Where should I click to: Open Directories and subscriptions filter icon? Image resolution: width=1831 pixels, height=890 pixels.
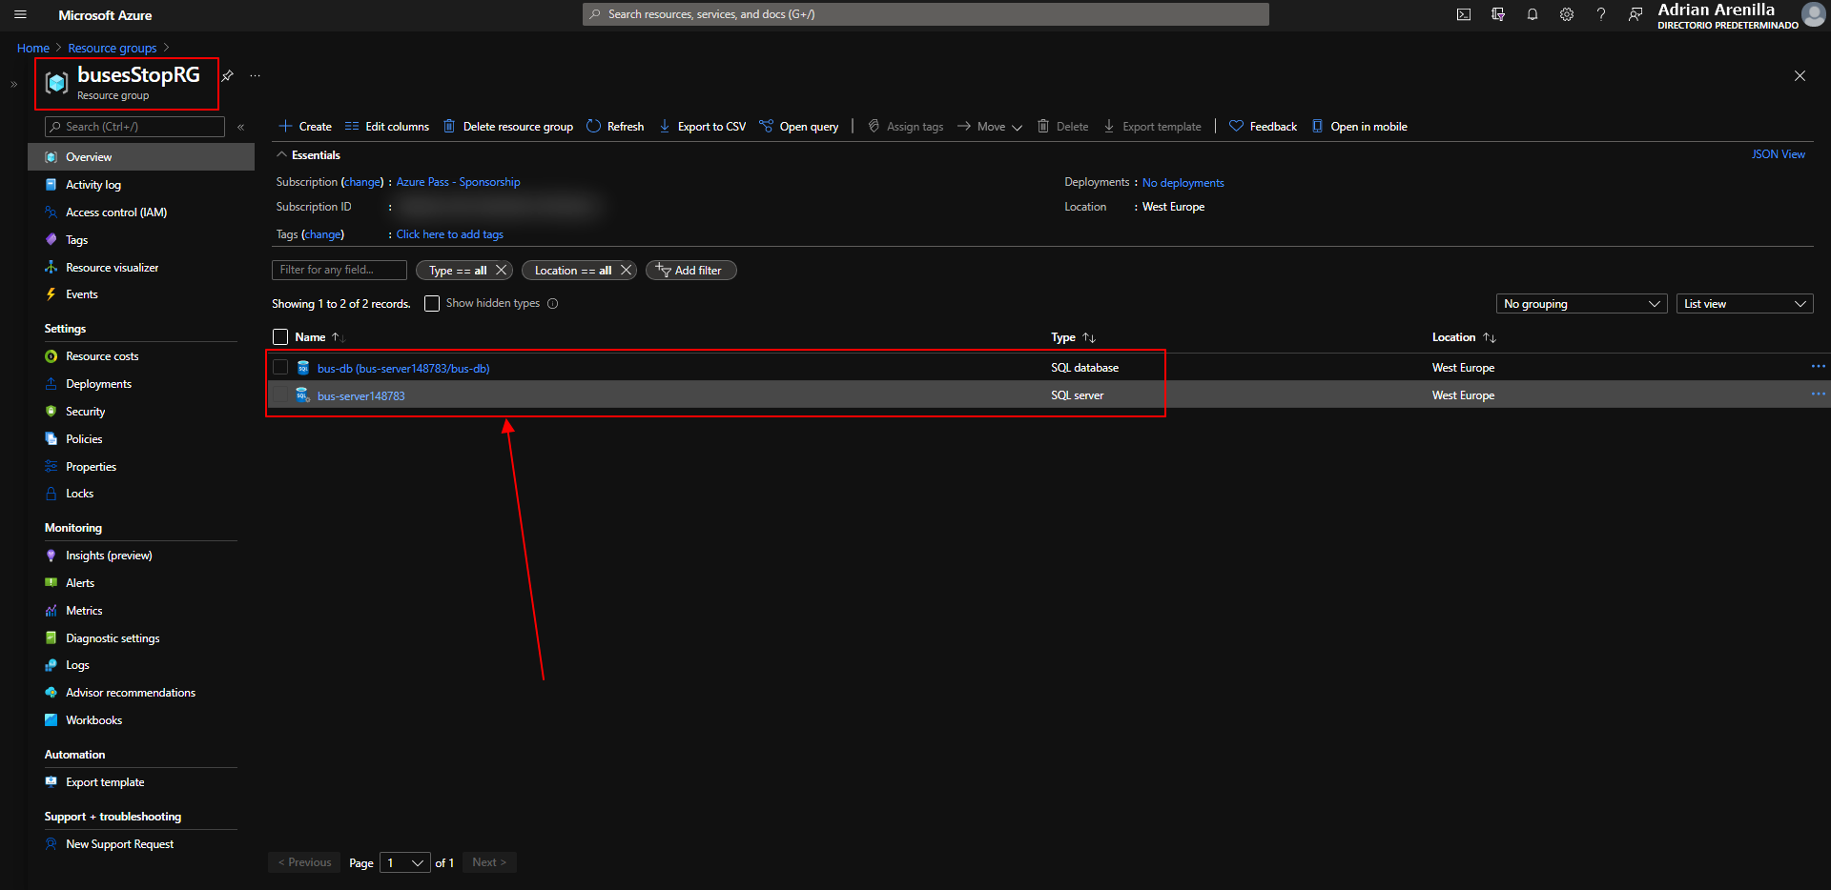(1498, 14)
